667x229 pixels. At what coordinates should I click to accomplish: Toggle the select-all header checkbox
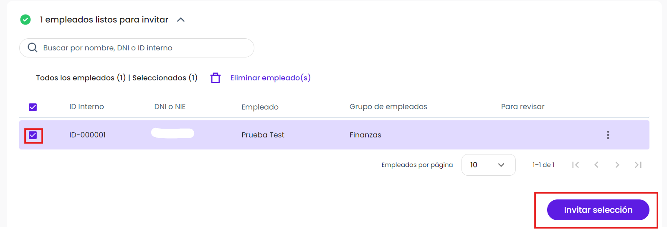pos(33,107)
